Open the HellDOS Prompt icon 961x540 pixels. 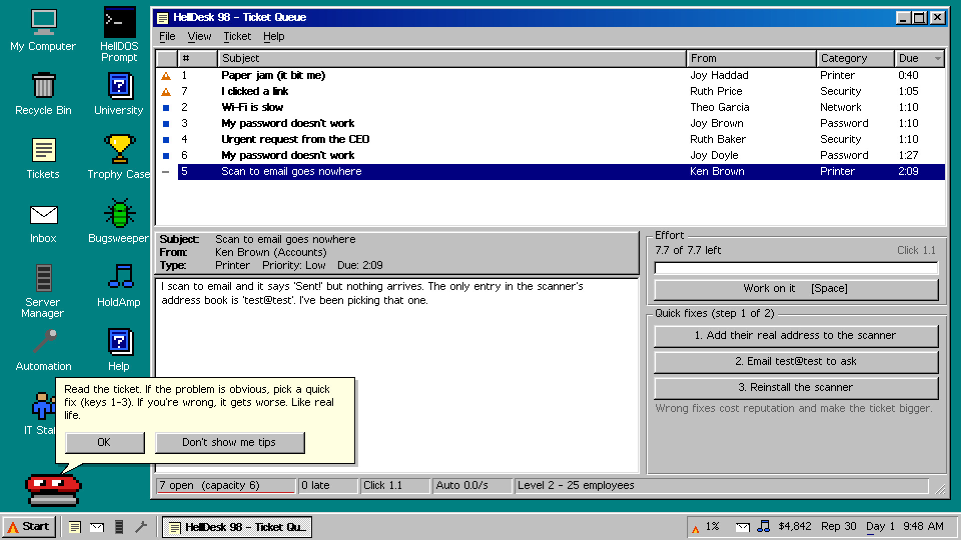[119, 34]
